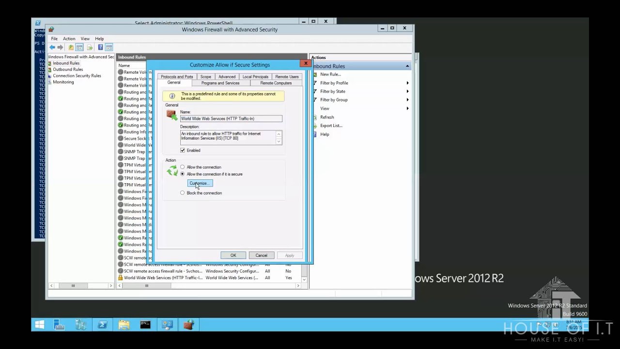Switch to the Advanced tab
620x349 pixels.
[x=227, y=77]
